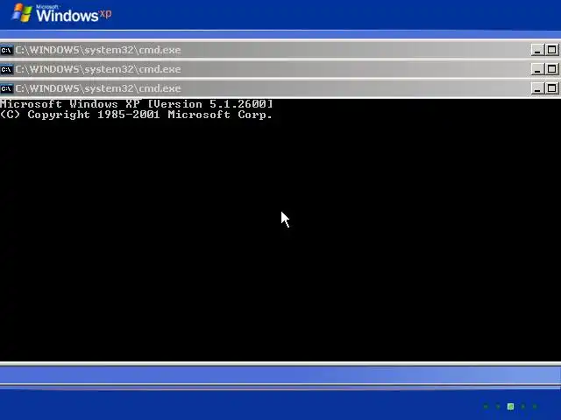Viewport: 561px width, 420px height.
Task: Focus the middle cmd.exe window by its title text
Action: 98,69
